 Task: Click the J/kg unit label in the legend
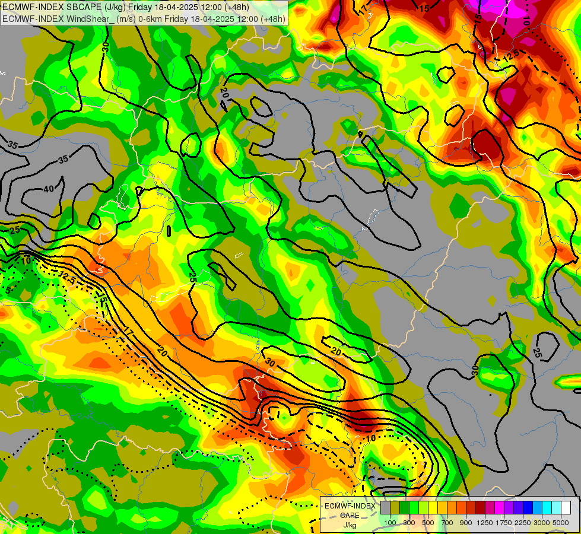point(350,525)
